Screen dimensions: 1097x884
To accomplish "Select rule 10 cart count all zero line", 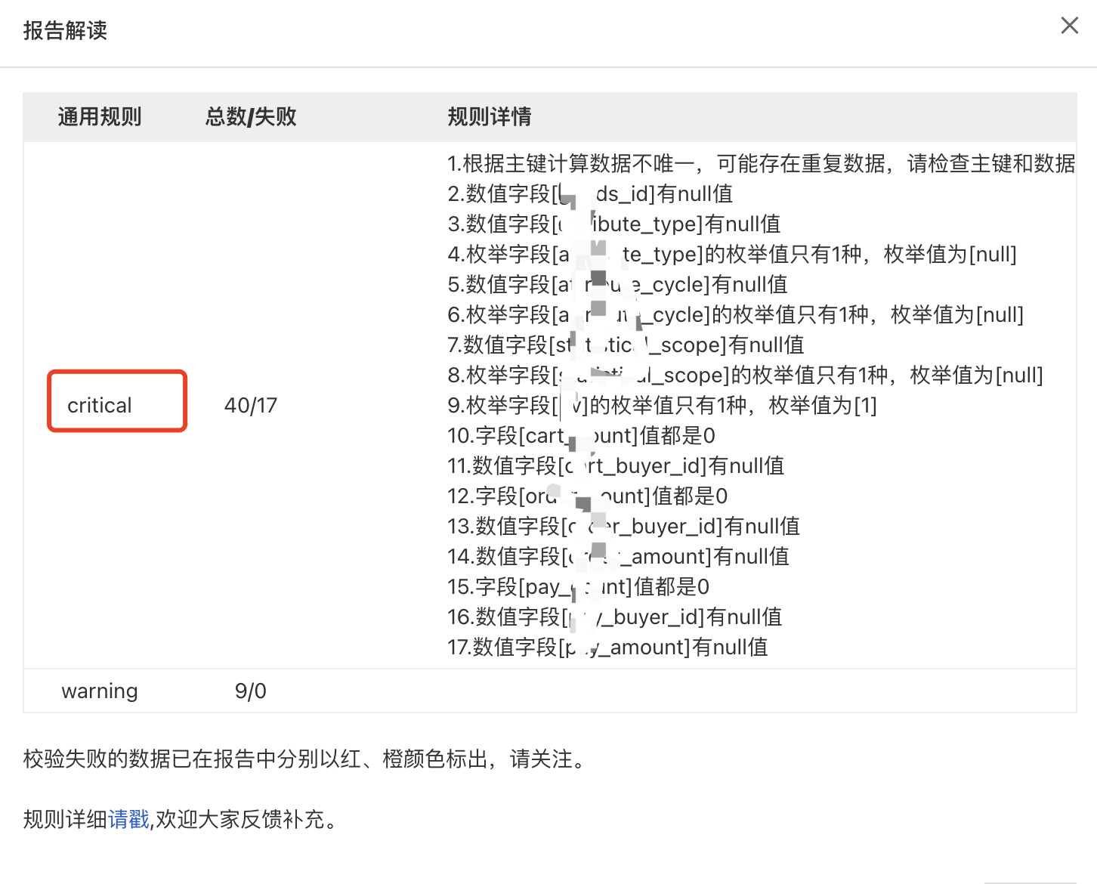I will click(x=582, y=435).
